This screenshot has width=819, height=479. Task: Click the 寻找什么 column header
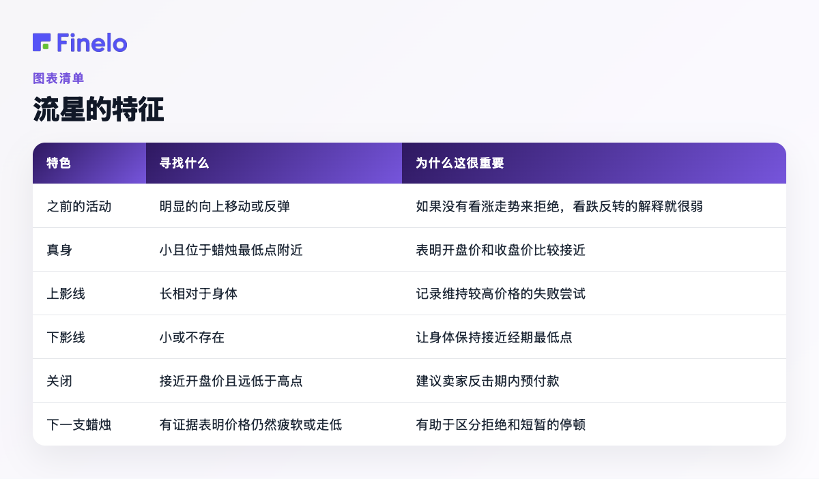click(274, 163)
